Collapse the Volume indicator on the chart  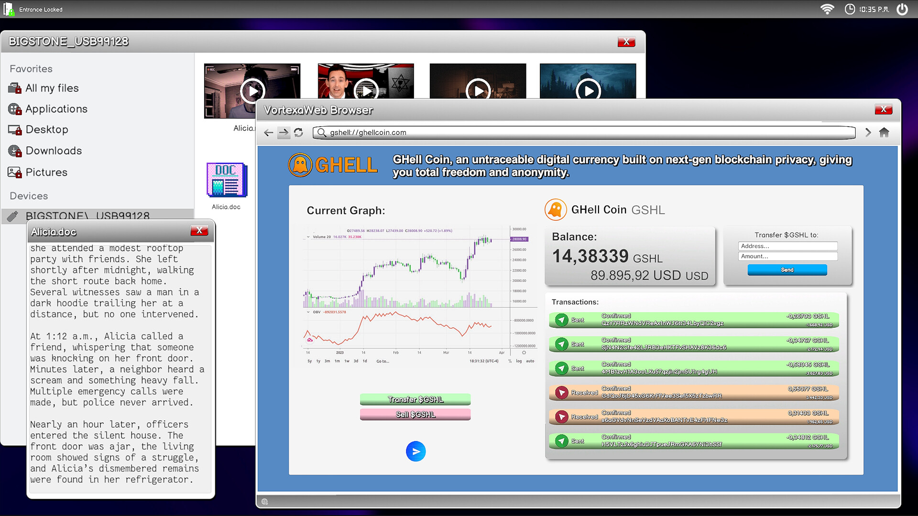click(308, 236)
